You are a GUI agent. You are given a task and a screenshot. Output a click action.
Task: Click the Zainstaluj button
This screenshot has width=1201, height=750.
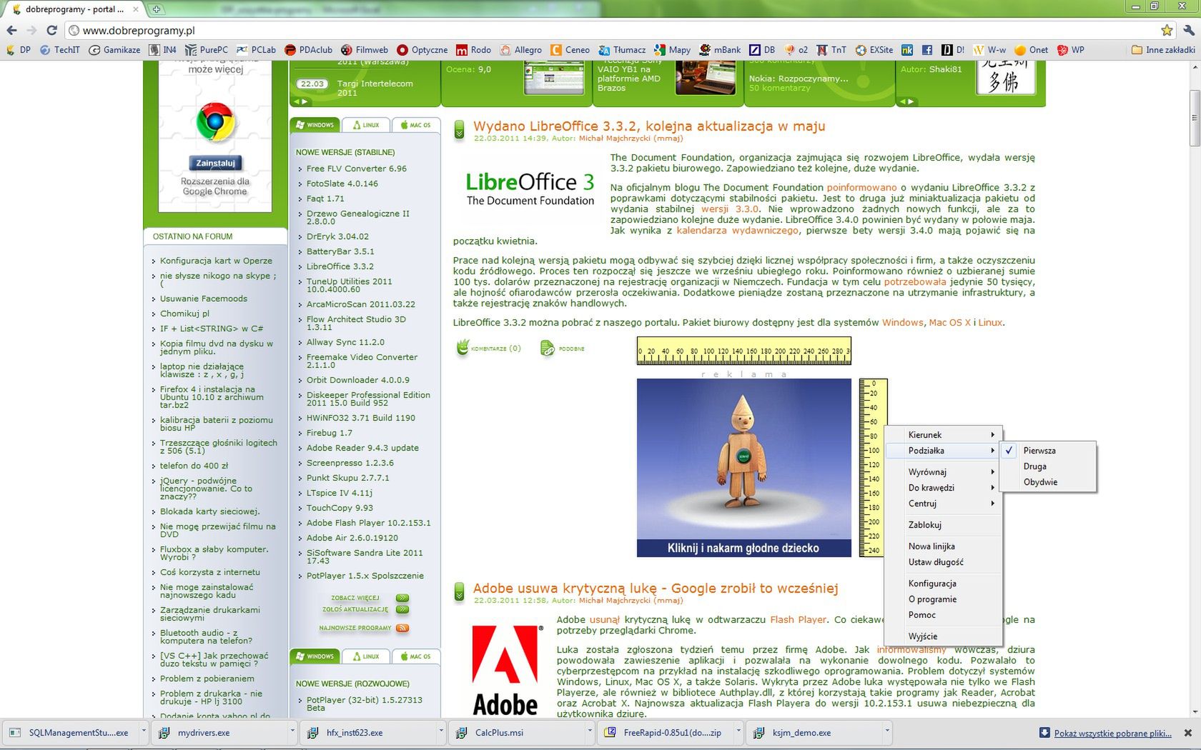[215, 163]
